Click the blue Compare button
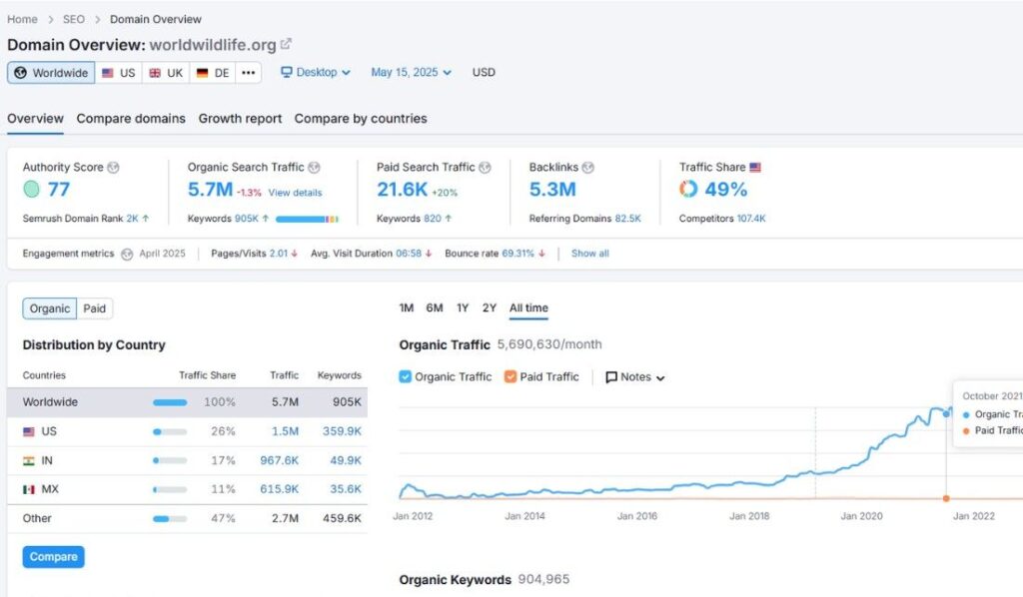This screenshot has width=1023, height=597. coord(54,557)
